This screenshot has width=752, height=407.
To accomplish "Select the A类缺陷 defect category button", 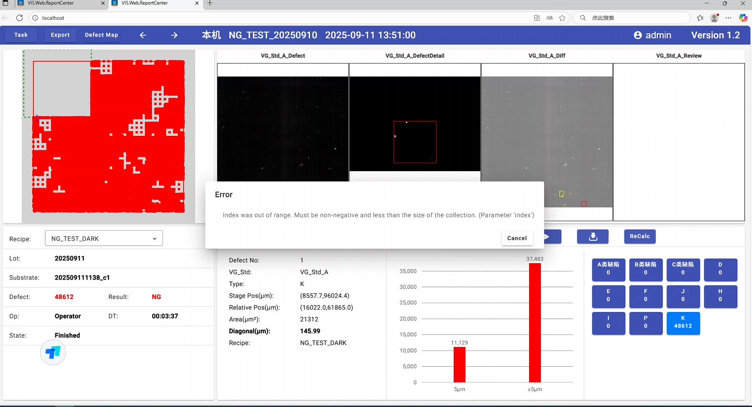I will pos(608,270).
